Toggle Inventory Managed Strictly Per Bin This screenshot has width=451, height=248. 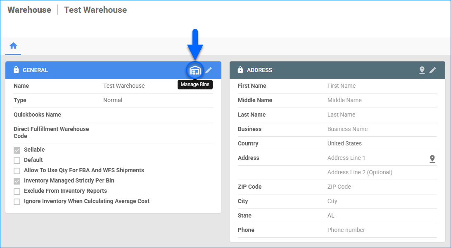17,181
